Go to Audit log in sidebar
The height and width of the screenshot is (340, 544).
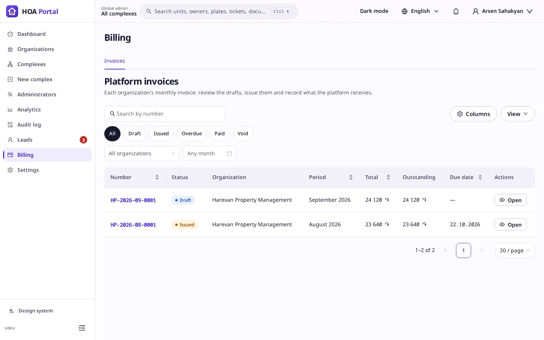point(47,125)
